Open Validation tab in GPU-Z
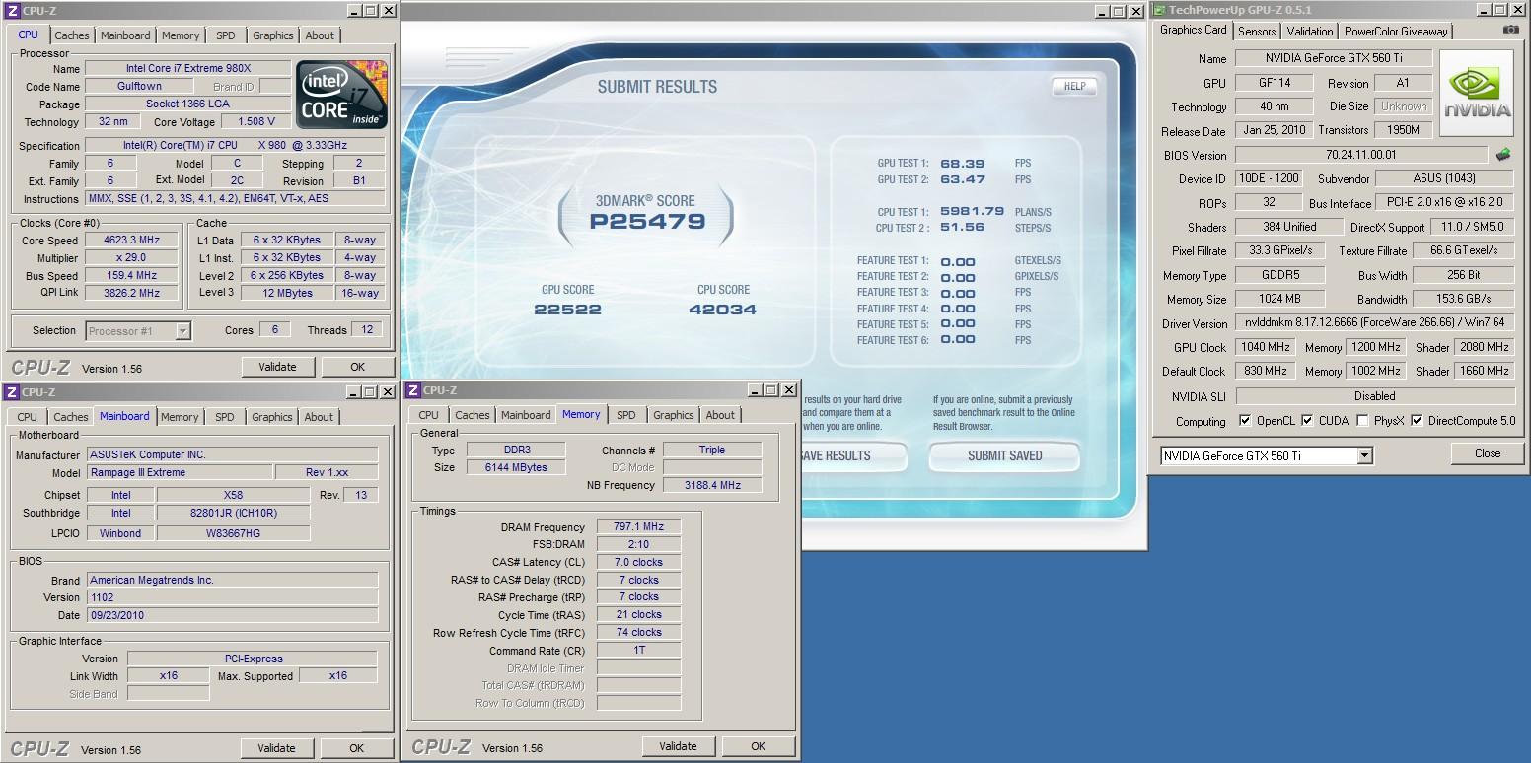This screenshot has height=763, width=1531. pyautogui.click(x=1310, y=32)
